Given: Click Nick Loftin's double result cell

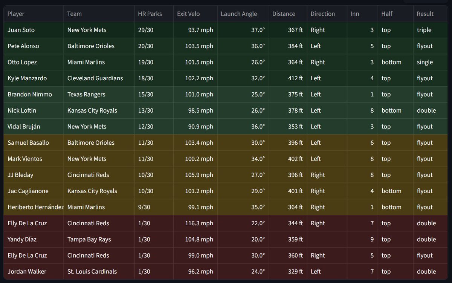Looking at the screenshot, I should pos(430,110).
